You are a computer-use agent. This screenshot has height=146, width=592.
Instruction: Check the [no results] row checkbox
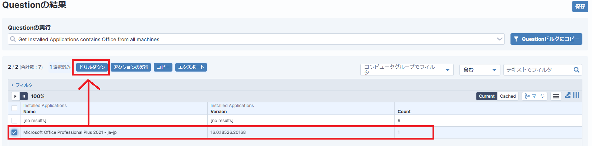(x=14, y=121)
